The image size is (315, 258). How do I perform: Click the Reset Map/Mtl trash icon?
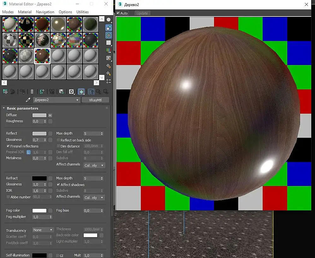[32, 92]
